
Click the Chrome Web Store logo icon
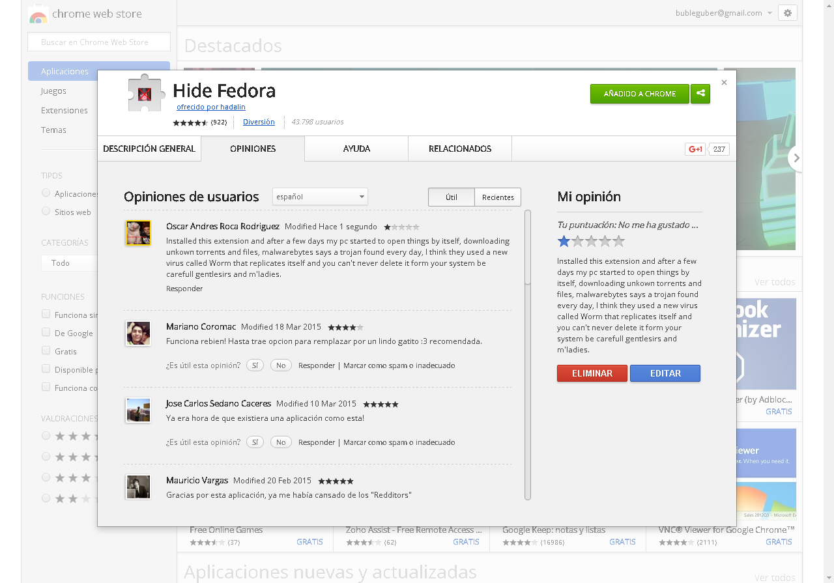[38, 14]
